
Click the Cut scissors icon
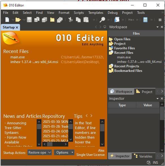(71, 20)
